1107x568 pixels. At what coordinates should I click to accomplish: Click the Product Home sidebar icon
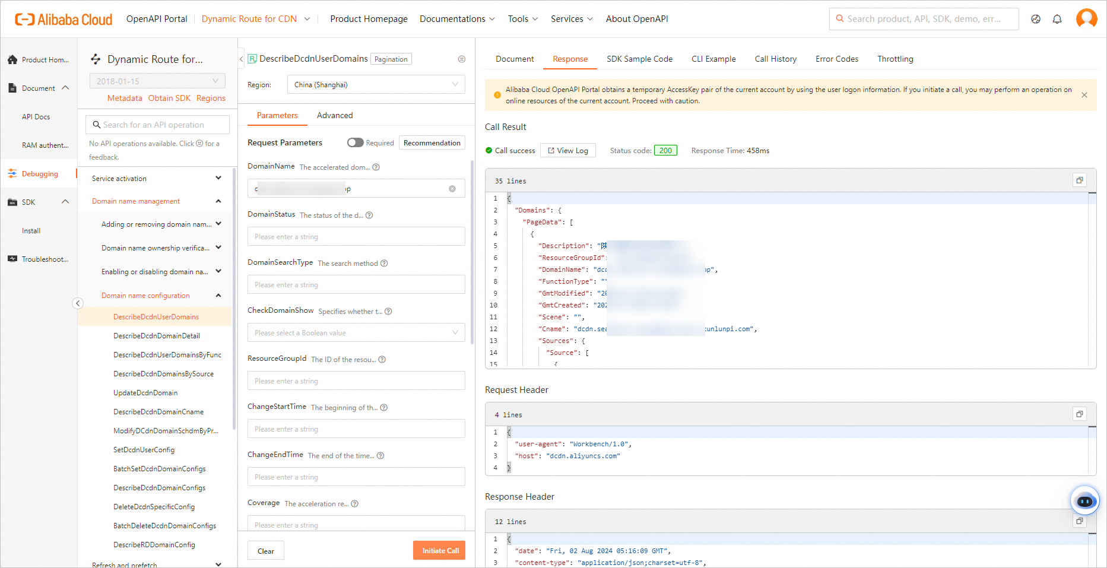pos(12,59)
